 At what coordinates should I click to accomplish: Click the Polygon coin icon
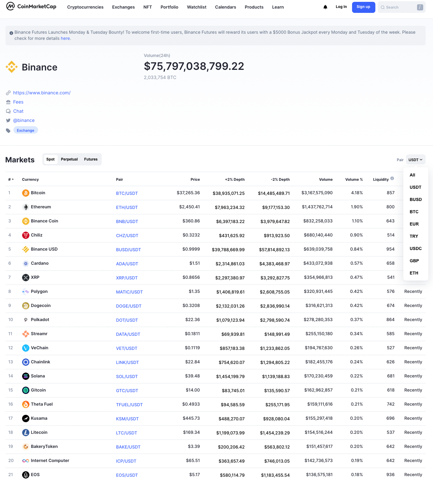26,292
